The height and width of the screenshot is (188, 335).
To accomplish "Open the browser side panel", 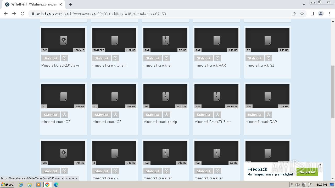I will 312,14.
